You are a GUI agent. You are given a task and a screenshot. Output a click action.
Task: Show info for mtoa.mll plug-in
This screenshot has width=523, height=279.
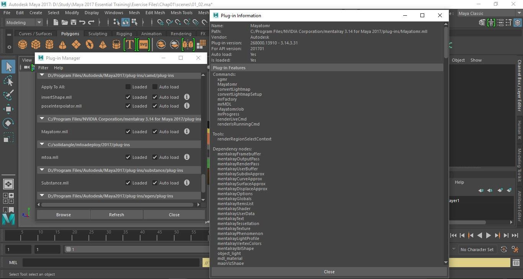point(187,157)
